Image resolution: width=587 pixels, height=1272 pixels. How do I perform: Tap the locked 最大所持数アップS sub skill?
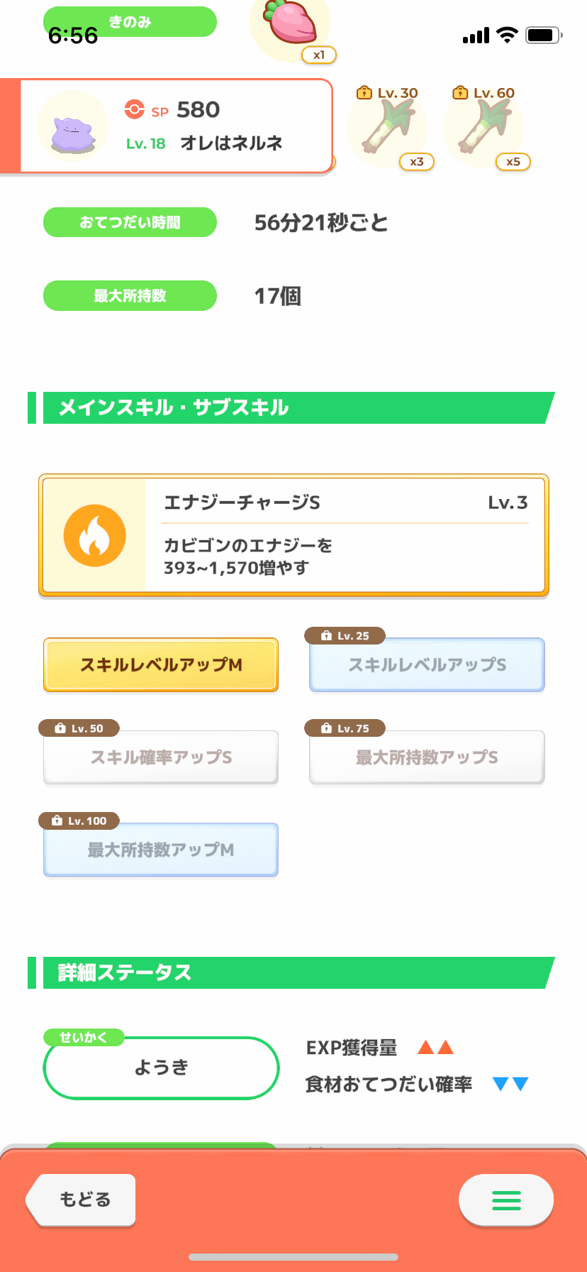tap(427, 757)
